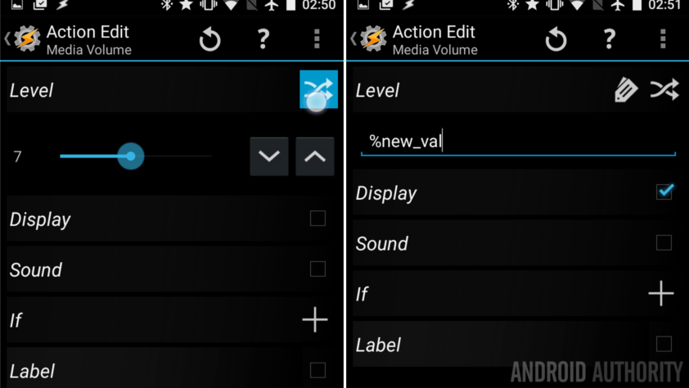
Task: Click the revert arrow icon in left action bar
Action: coord(209,39)
